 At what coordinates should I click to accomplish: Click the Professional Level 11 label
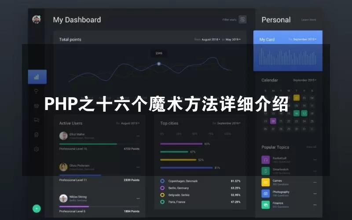click(x=73, y=180)
